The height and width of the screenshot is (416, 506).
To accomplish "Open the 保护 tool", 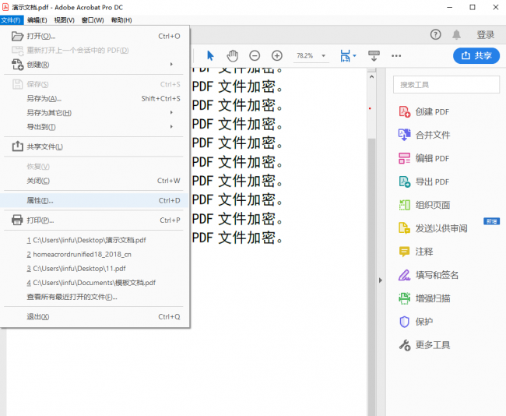I will click(416, 322).
